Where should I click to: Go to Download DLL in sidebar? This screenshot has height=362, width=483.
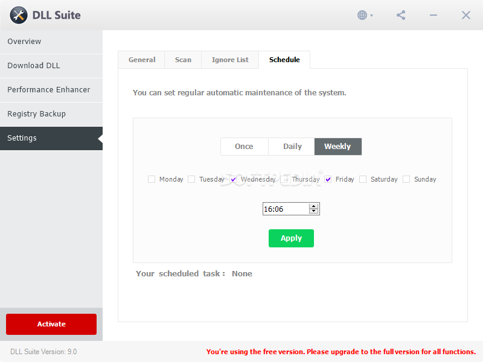51,66
